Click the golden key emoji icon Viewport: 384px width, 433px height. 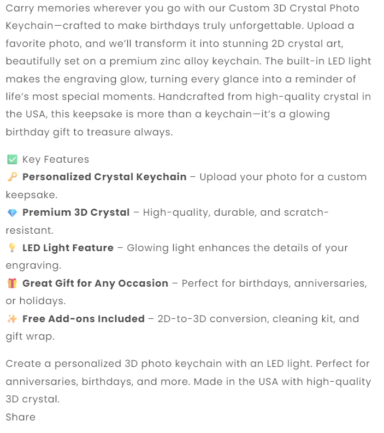[x=12, y=177]
